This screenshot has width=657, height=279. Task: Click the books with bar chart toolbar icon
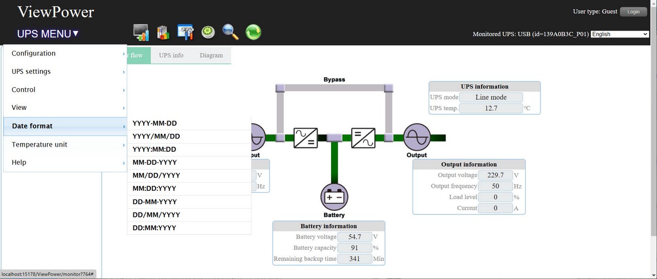[x=163, y=32]
